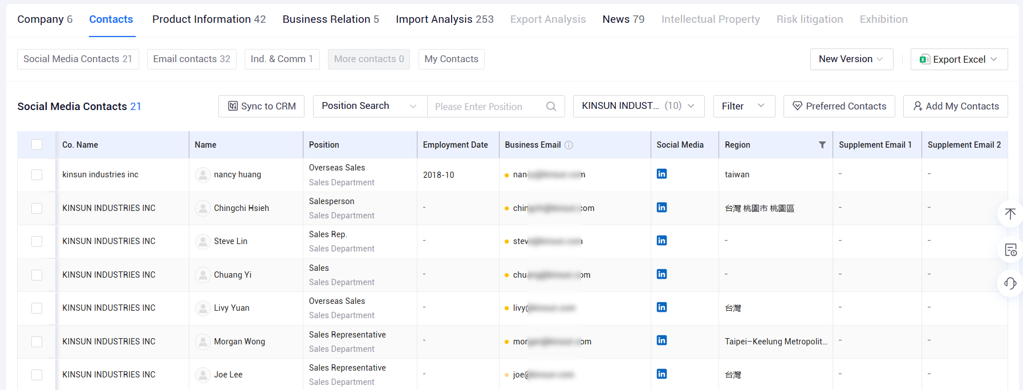Click the Preferred Contacts button
Image resolution: width=1023 pixels, height=390 pixels.
coord(839,106)
